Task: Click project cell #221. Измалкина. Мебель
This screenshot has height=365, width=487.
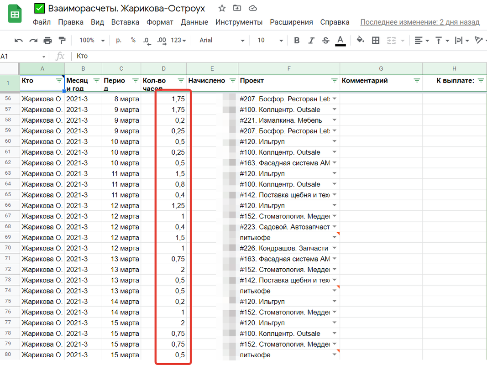Action: tap(289, 120)
